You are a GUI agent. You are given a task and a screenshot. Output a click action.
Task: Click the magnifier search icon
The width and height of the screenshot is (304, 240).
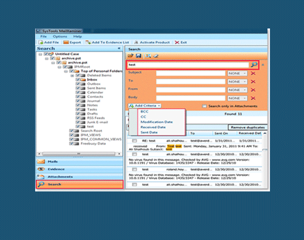(x=254, y=65)
